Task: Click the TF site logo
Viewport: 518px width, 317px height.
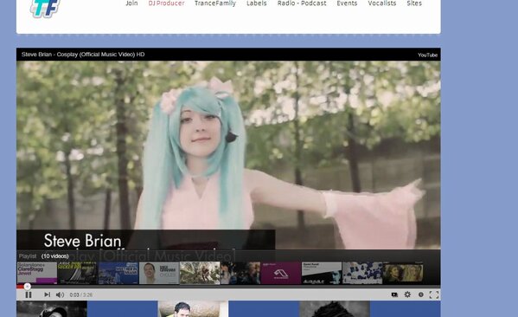Action: [x=45, y=8]
